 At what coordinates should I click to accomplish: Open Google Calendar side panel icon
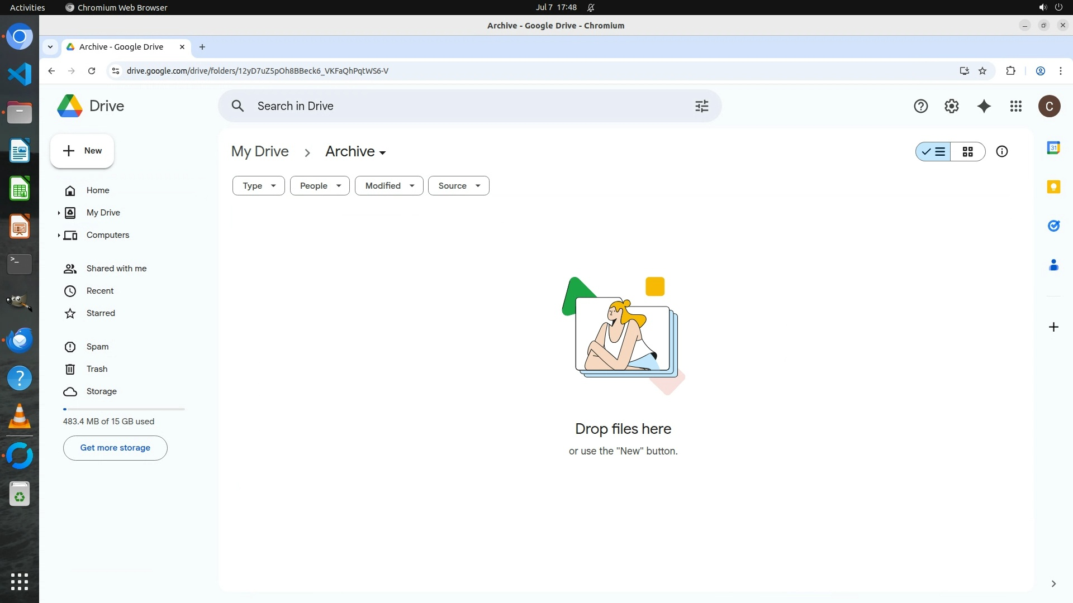1053,148
